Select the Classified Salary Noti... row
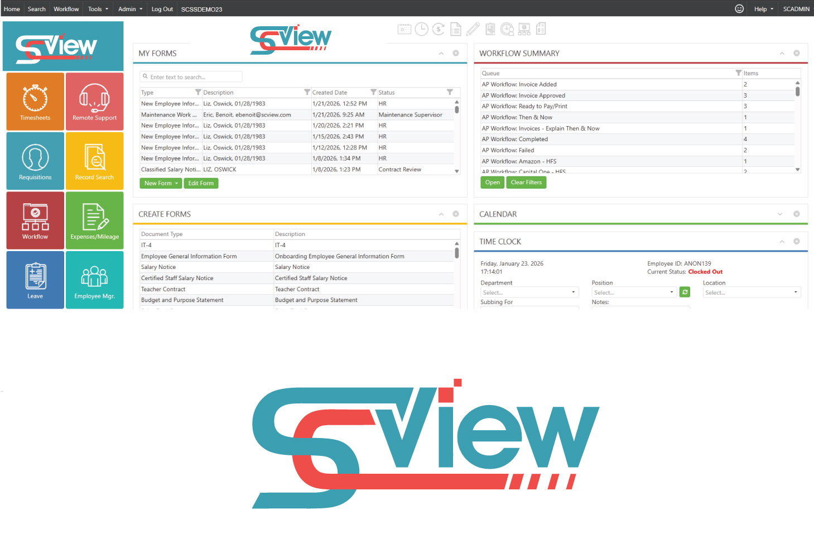 pos(297,170)
